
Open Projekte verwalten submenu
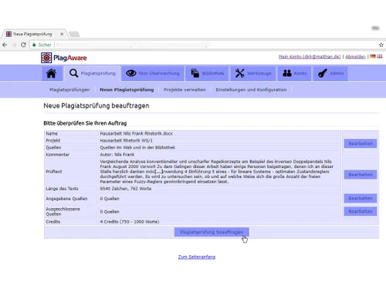click(185, 89)
